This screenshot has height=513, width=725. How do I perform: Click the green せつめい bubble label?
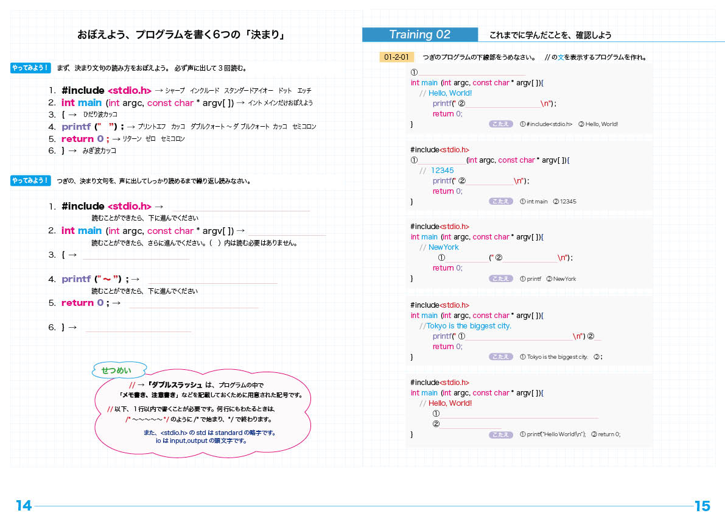(119, 370)
